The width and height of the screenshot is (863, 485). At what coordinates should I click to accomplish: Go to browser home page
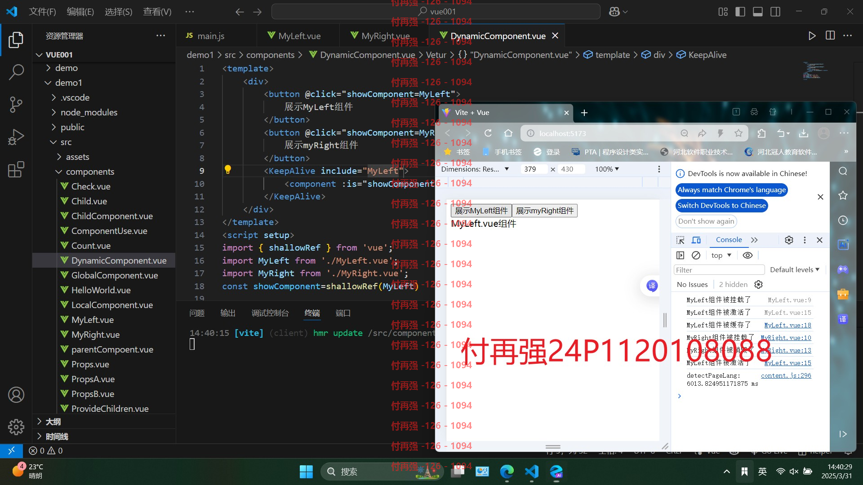tap(508, 133)
